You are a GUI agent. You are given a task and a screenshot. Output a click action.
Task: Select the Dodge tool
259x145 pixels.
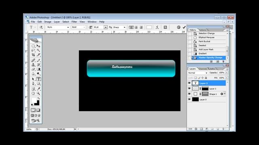[38, 74]
